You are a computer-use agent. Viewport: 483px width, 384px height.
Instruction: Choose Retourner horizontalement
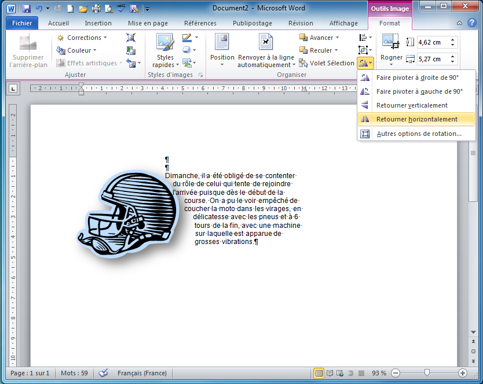coord(416,119)
